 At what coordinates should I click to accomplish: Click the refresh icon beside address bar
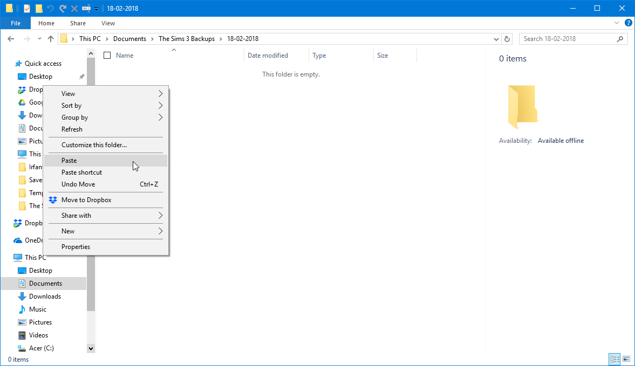(x=507, y=39)
